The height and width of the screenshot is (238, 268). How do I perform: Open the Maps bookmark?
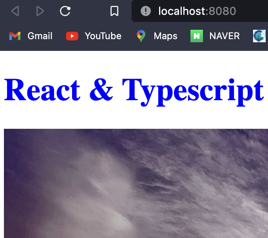[157, 36]
